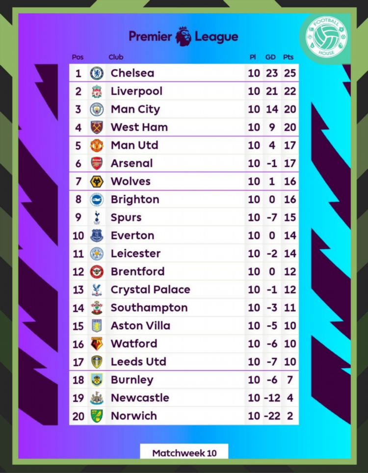Click the Pts column header
The width and height of the screenshot is (368, 473).
coord(289,57)
